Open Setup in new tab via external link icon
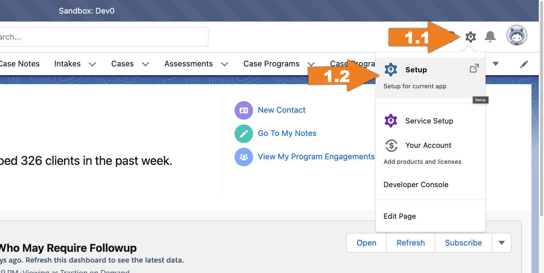Image resolution: width=544 pixels, height=273 pixels. [x=474, y=69]
